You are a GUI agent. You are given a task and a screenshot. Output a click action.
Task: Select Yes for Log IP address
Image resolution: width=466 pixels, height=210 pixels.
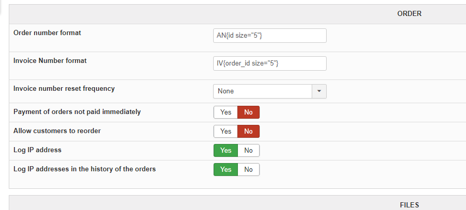[x=226, y=151]
